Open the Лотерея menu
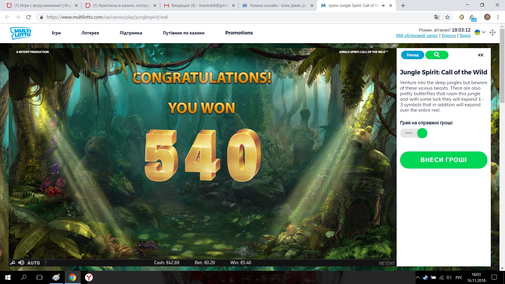The width and height of the screenshot is (505, 284). click(x=90, y=33)
